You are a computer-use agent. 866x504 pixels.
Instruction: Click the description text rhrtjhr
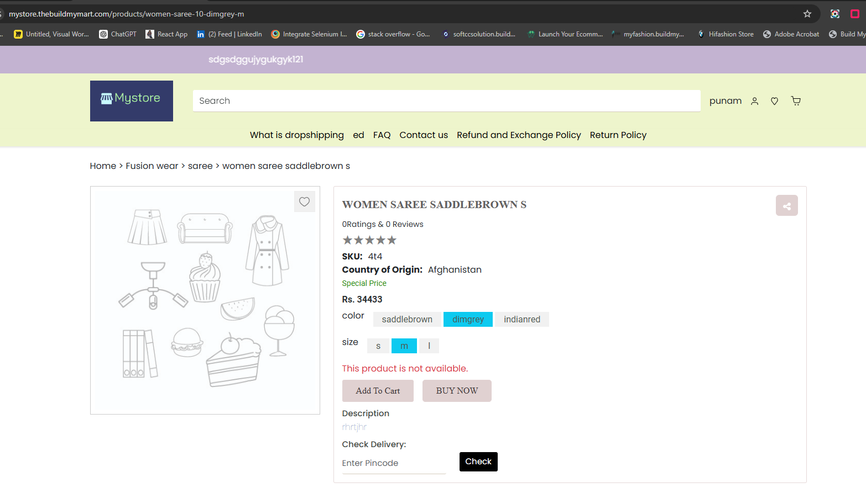tap(354, 427)
